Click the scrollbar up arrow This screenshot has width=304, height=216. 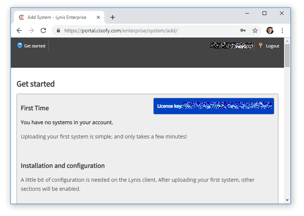pyautogui.click(x=287, y=41)
